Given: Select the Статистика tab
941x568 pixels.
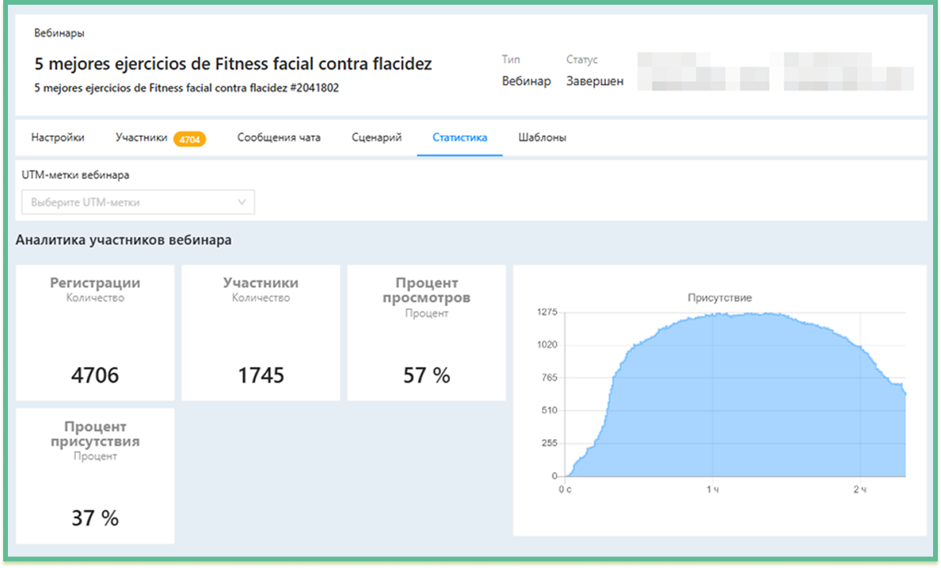Looking at the screenshot, I should coord(459,138).
